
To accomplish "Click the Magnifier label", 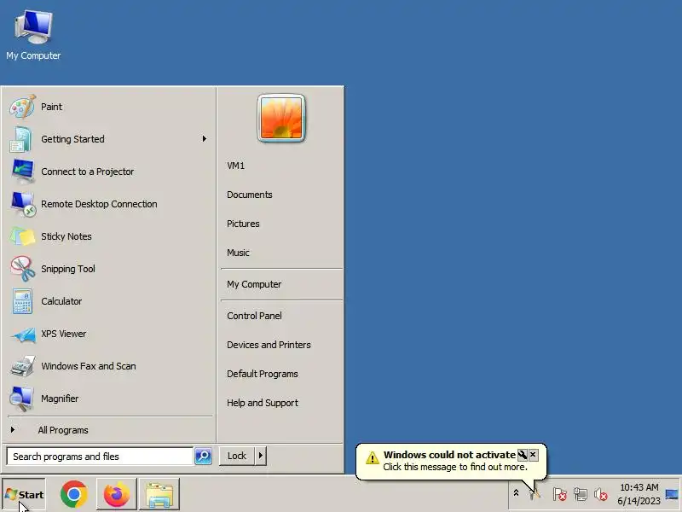I will pos(60,399).
